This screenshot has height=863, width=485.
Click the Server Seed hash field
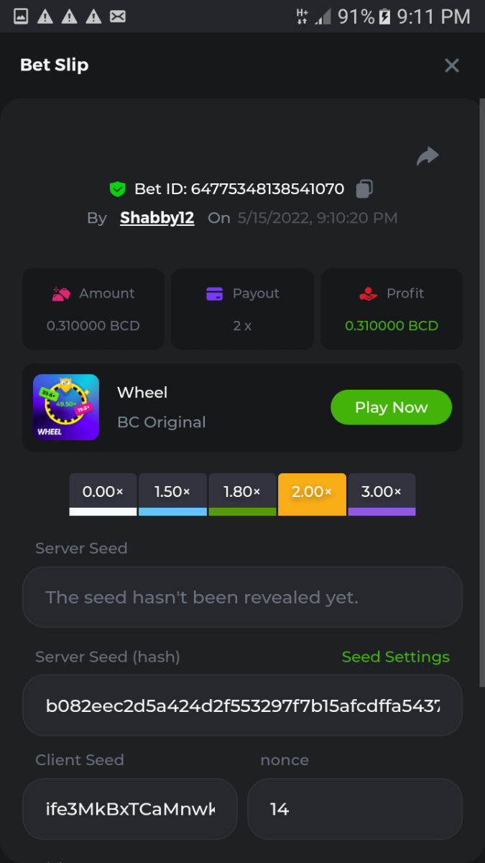[x=242, y=705]
